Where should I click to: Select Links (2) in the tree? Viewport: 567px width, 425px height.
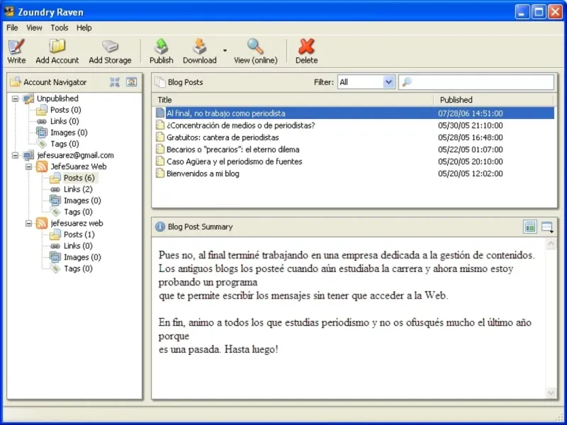click(x=78, y=189)
